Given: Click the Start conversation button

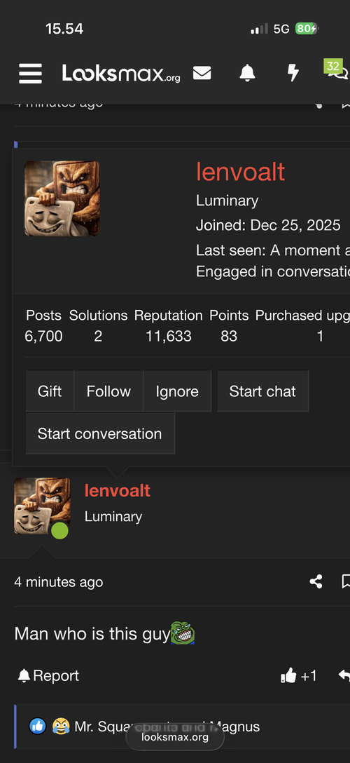Looking at the screenshot, I should click(x=99, y=433).
